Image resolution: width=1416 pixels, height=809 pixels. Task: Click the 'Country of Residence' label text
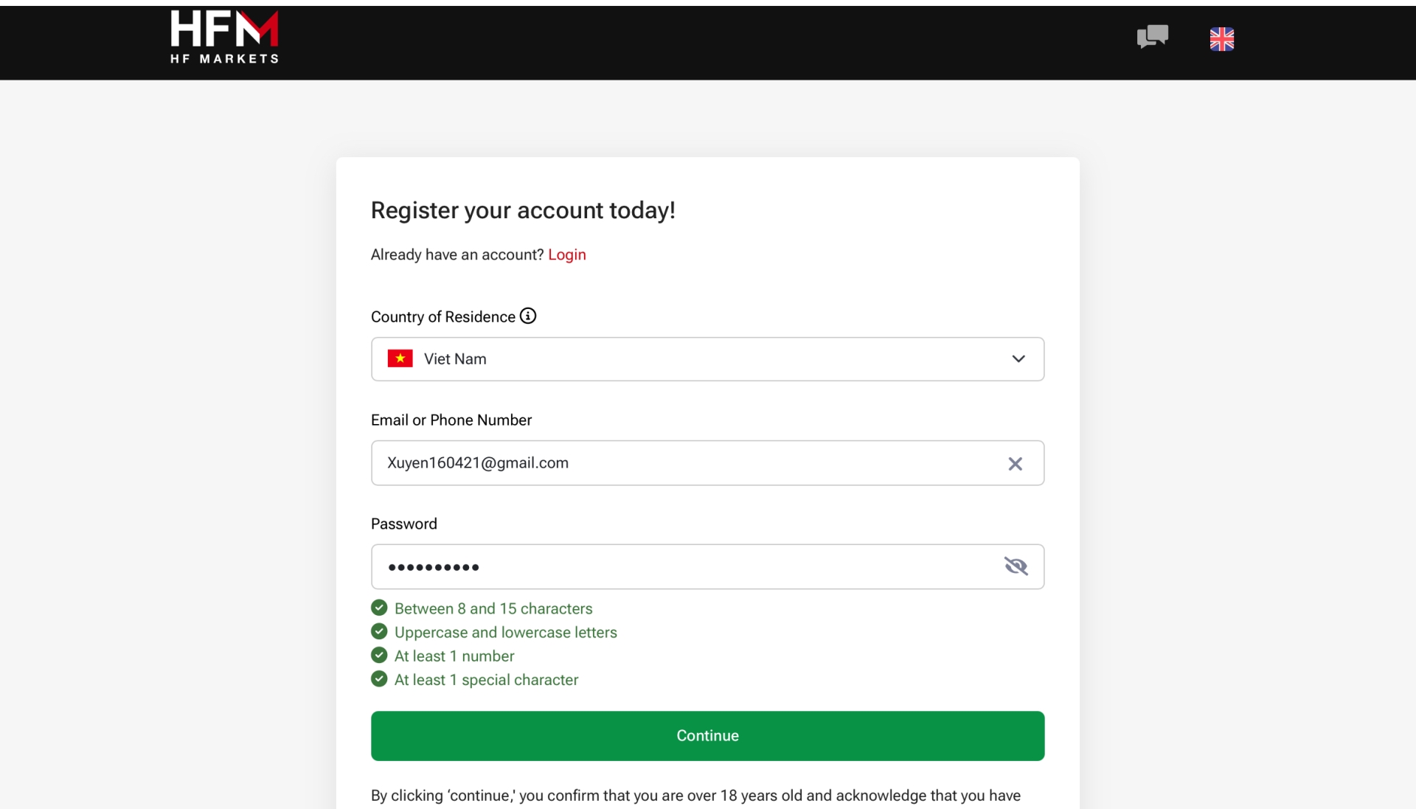tap(442, 316)
